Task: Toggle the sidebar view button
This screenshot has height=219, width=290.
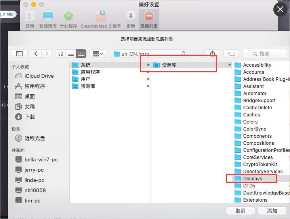Action: pyautogui.click(x=19, y=54)
